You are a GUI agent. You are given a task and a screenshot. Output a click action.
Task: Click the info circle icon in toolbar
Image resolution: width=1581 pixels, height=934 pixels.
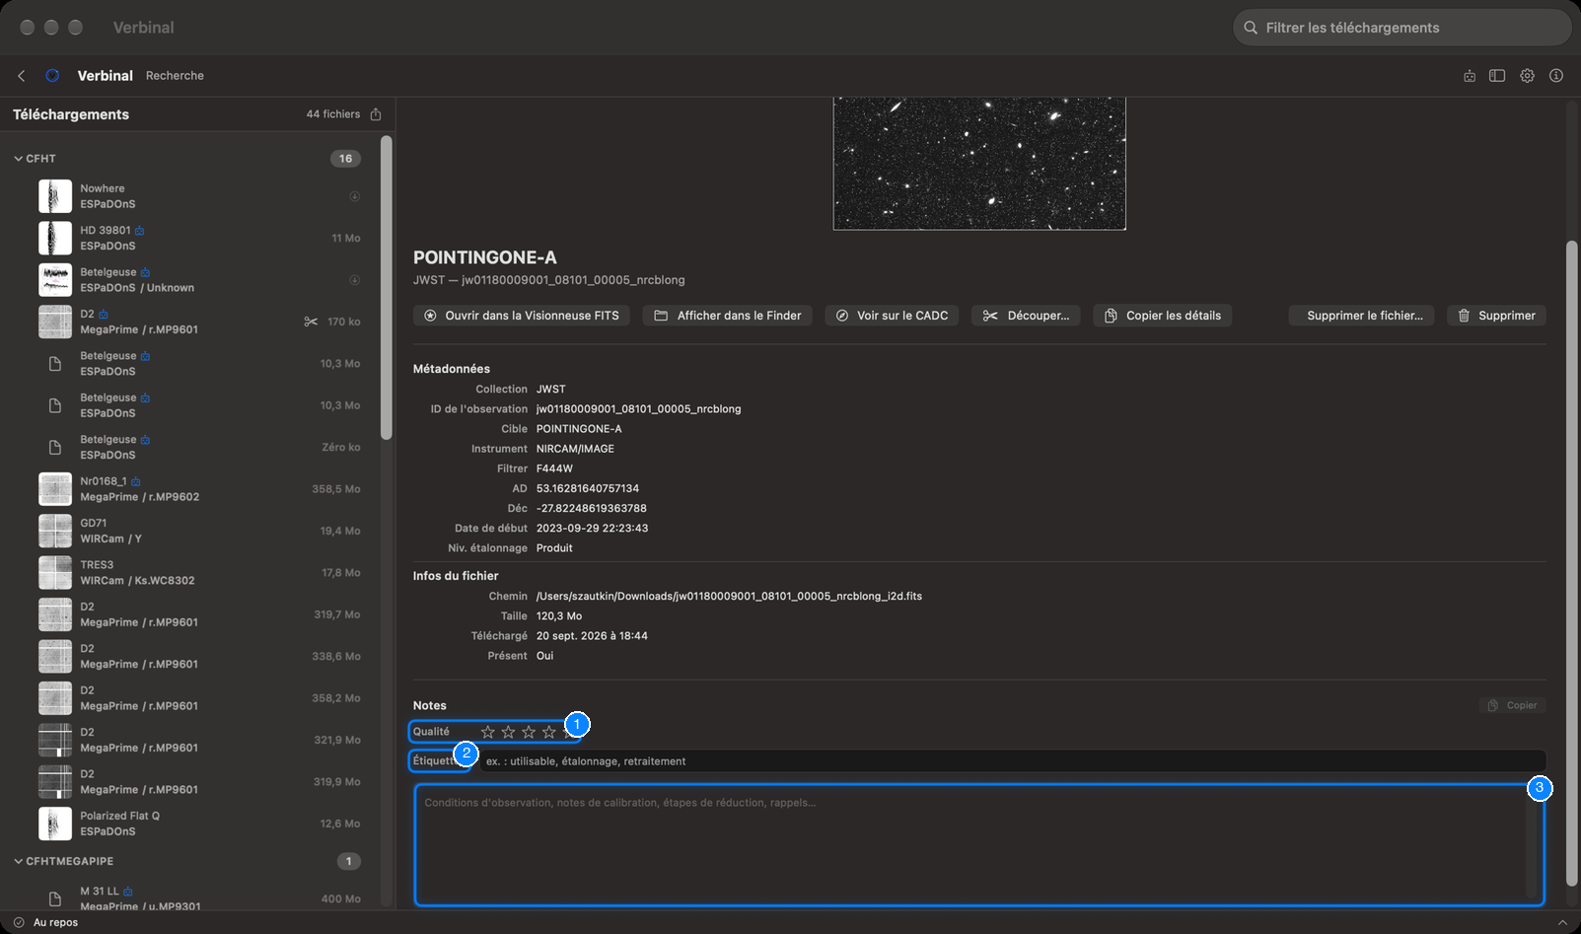click(1556, 76)
